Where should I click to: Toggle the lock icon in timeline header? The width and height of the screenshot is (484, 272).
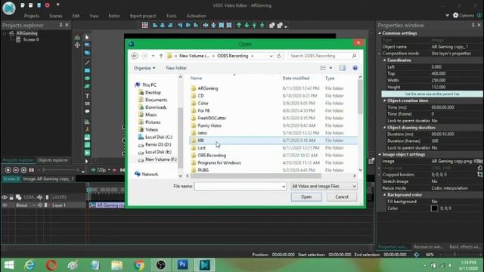(x=11, y=197)
